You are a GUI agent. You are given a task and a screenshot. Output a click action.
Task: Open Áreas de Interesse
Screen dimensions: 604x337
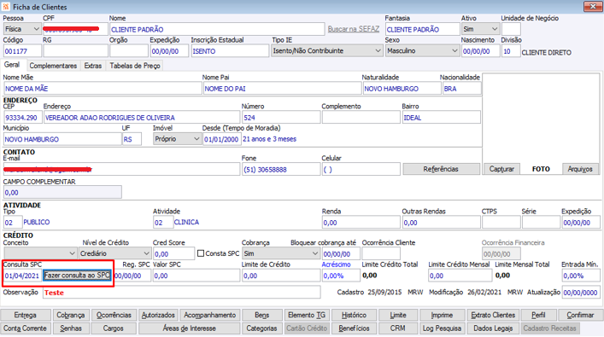[x=190, y=328]
